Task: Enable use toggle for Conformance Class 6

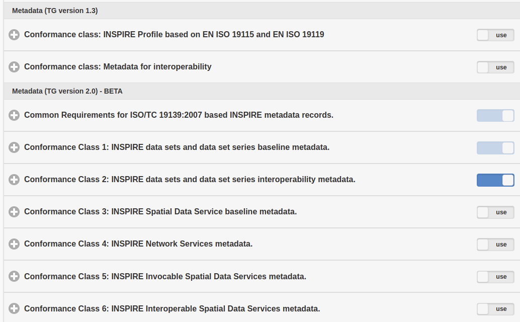Action: click(495, 309)
